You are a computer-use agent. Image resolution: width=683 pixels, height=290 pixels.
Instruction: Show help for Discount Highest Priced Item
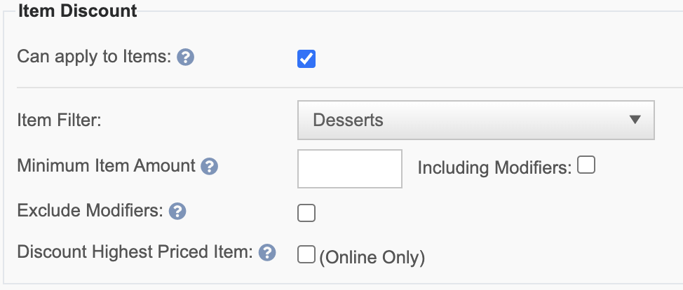click(266, 253)
